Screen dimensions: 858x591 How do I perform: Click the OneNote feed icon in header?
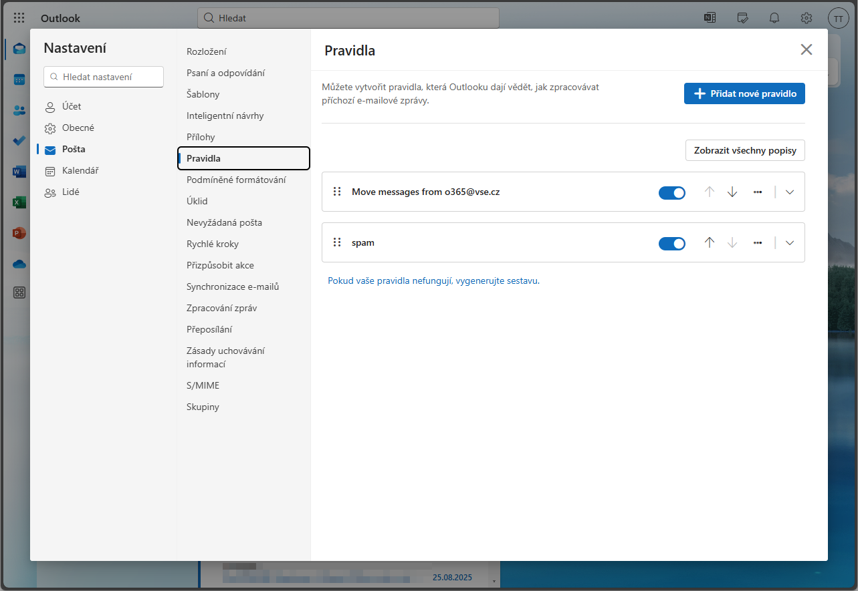710,18
